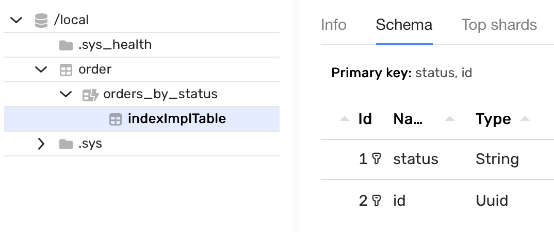Collapse the orders_by_status index node
Viewport: 554px width, 232px height.
coord(66,95)
